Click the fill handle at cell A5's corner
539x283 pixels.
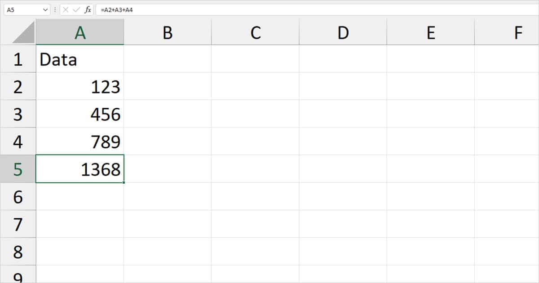(124, 182)
